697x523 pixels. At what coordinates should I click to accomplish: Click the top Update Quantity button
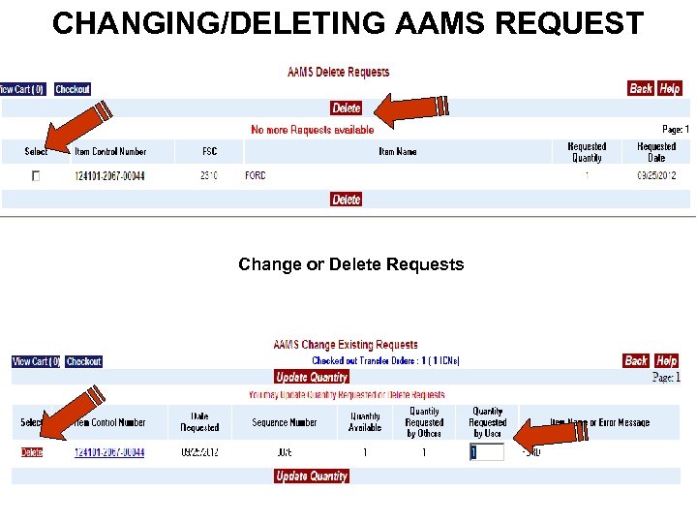pyautogui.click(x=312, y=377)
